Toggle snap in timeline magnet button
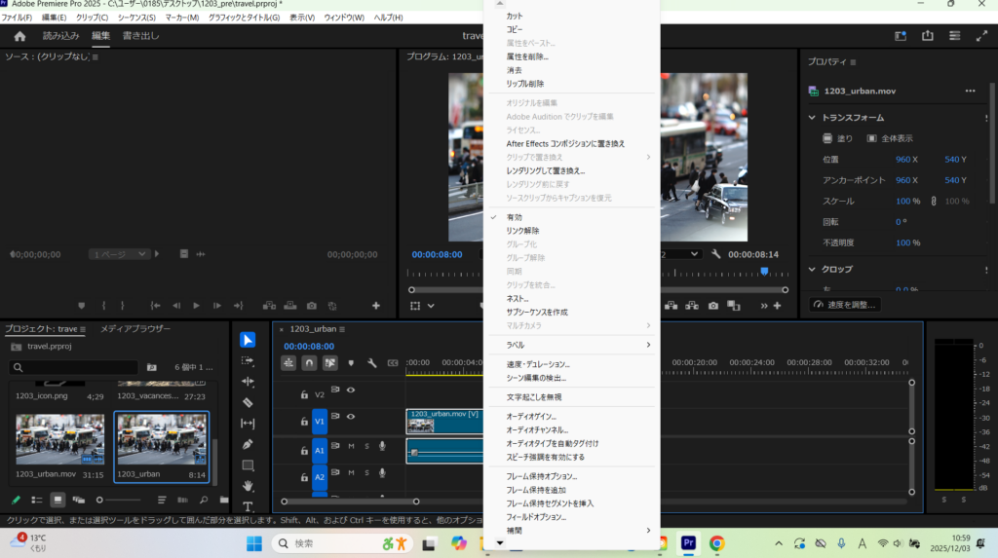998x558 pixels. (x=309, y=362)
